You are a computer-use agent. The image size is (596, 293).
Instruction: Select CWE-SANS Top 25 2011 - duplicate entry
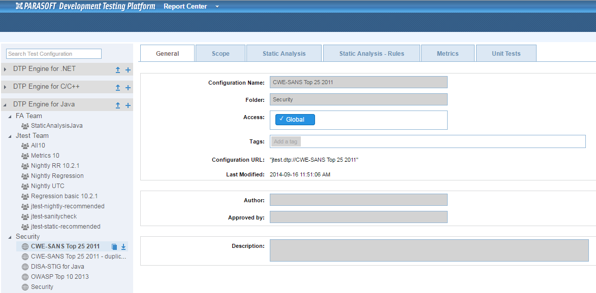pyautogui.click(x=79, y=257)
